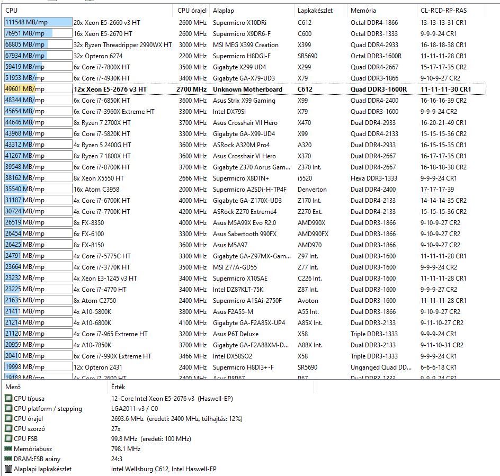This screenshot has width=500, height=476.
Task: Select the 6x Core i7-4930K HT row
Action: pyautogui.click(x=245, y=78)
